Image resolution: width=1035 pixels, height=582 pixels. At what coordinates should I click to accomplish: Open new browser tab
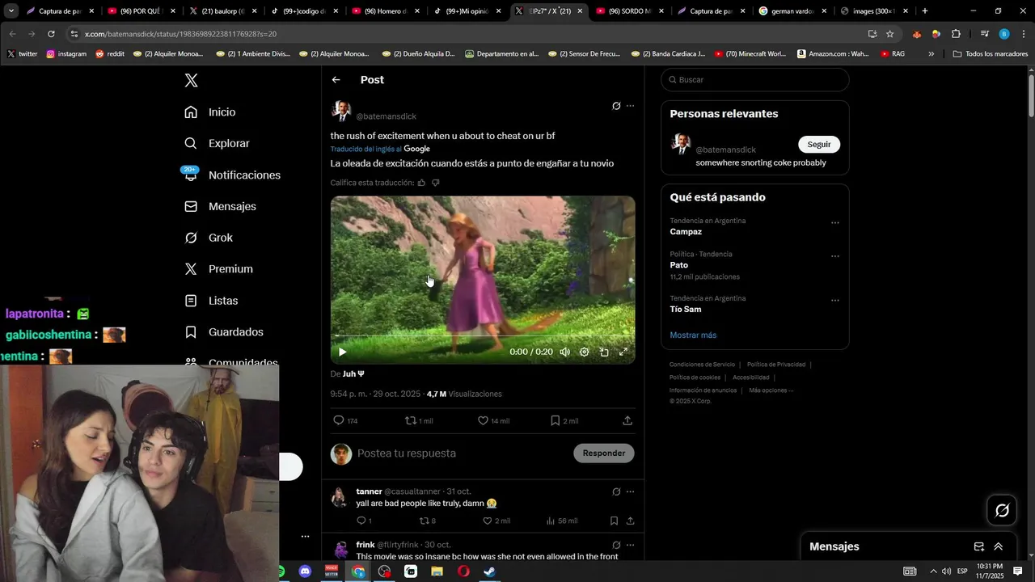[x=925, y=11]
